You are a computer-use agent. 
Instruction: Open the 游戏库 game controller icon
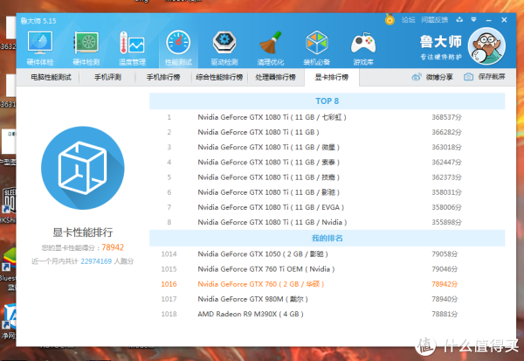[363, 47]
